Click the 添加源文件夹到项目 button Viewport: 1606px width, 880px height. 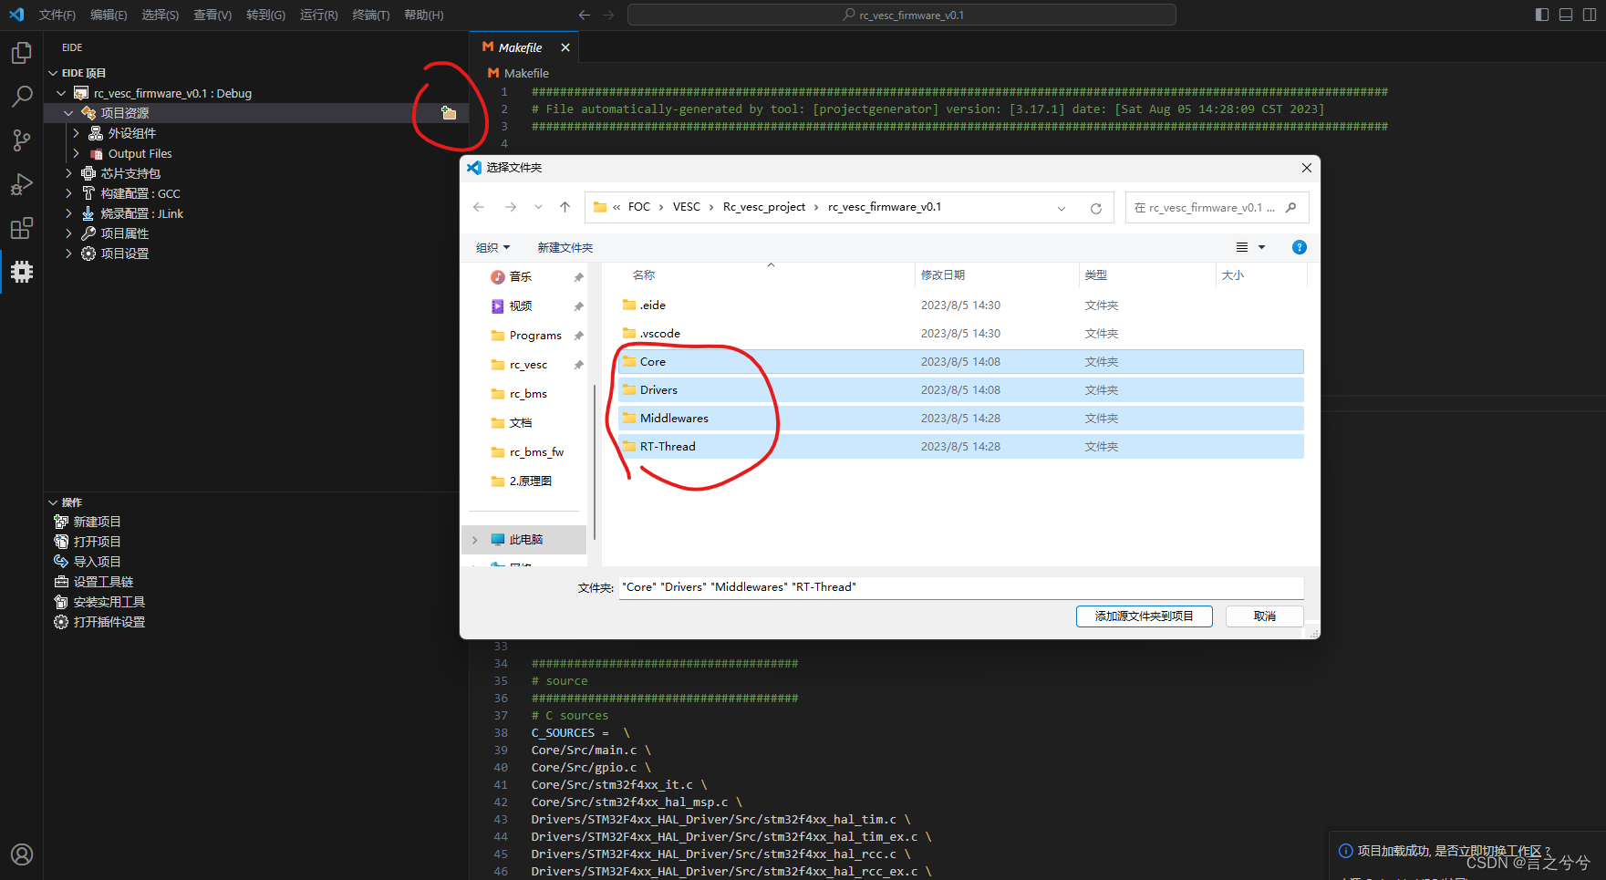[x=1144, y=616]
